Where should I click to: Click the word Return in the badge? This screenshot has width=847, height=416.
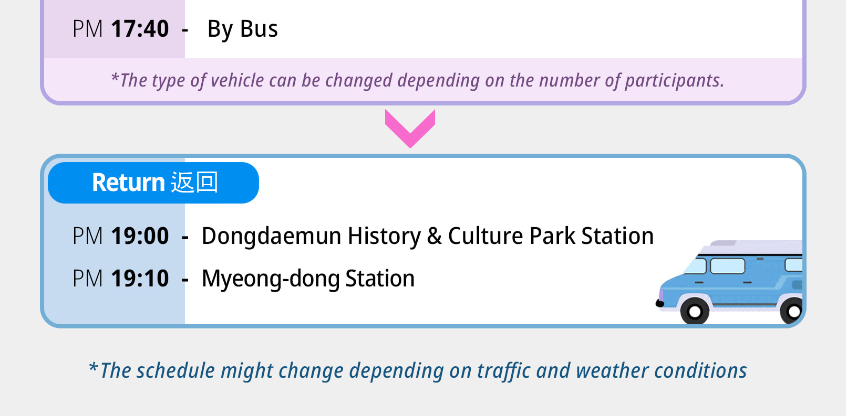coord(128,183)
